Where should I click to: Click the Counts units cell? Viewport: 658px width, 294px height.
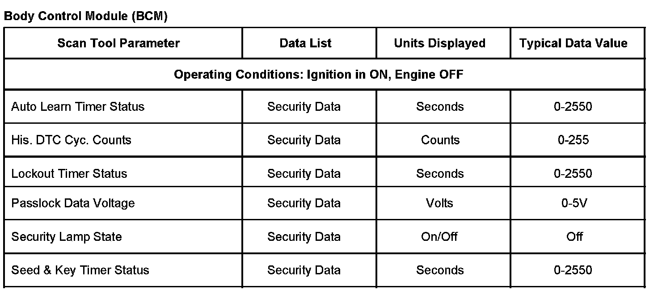440,140
